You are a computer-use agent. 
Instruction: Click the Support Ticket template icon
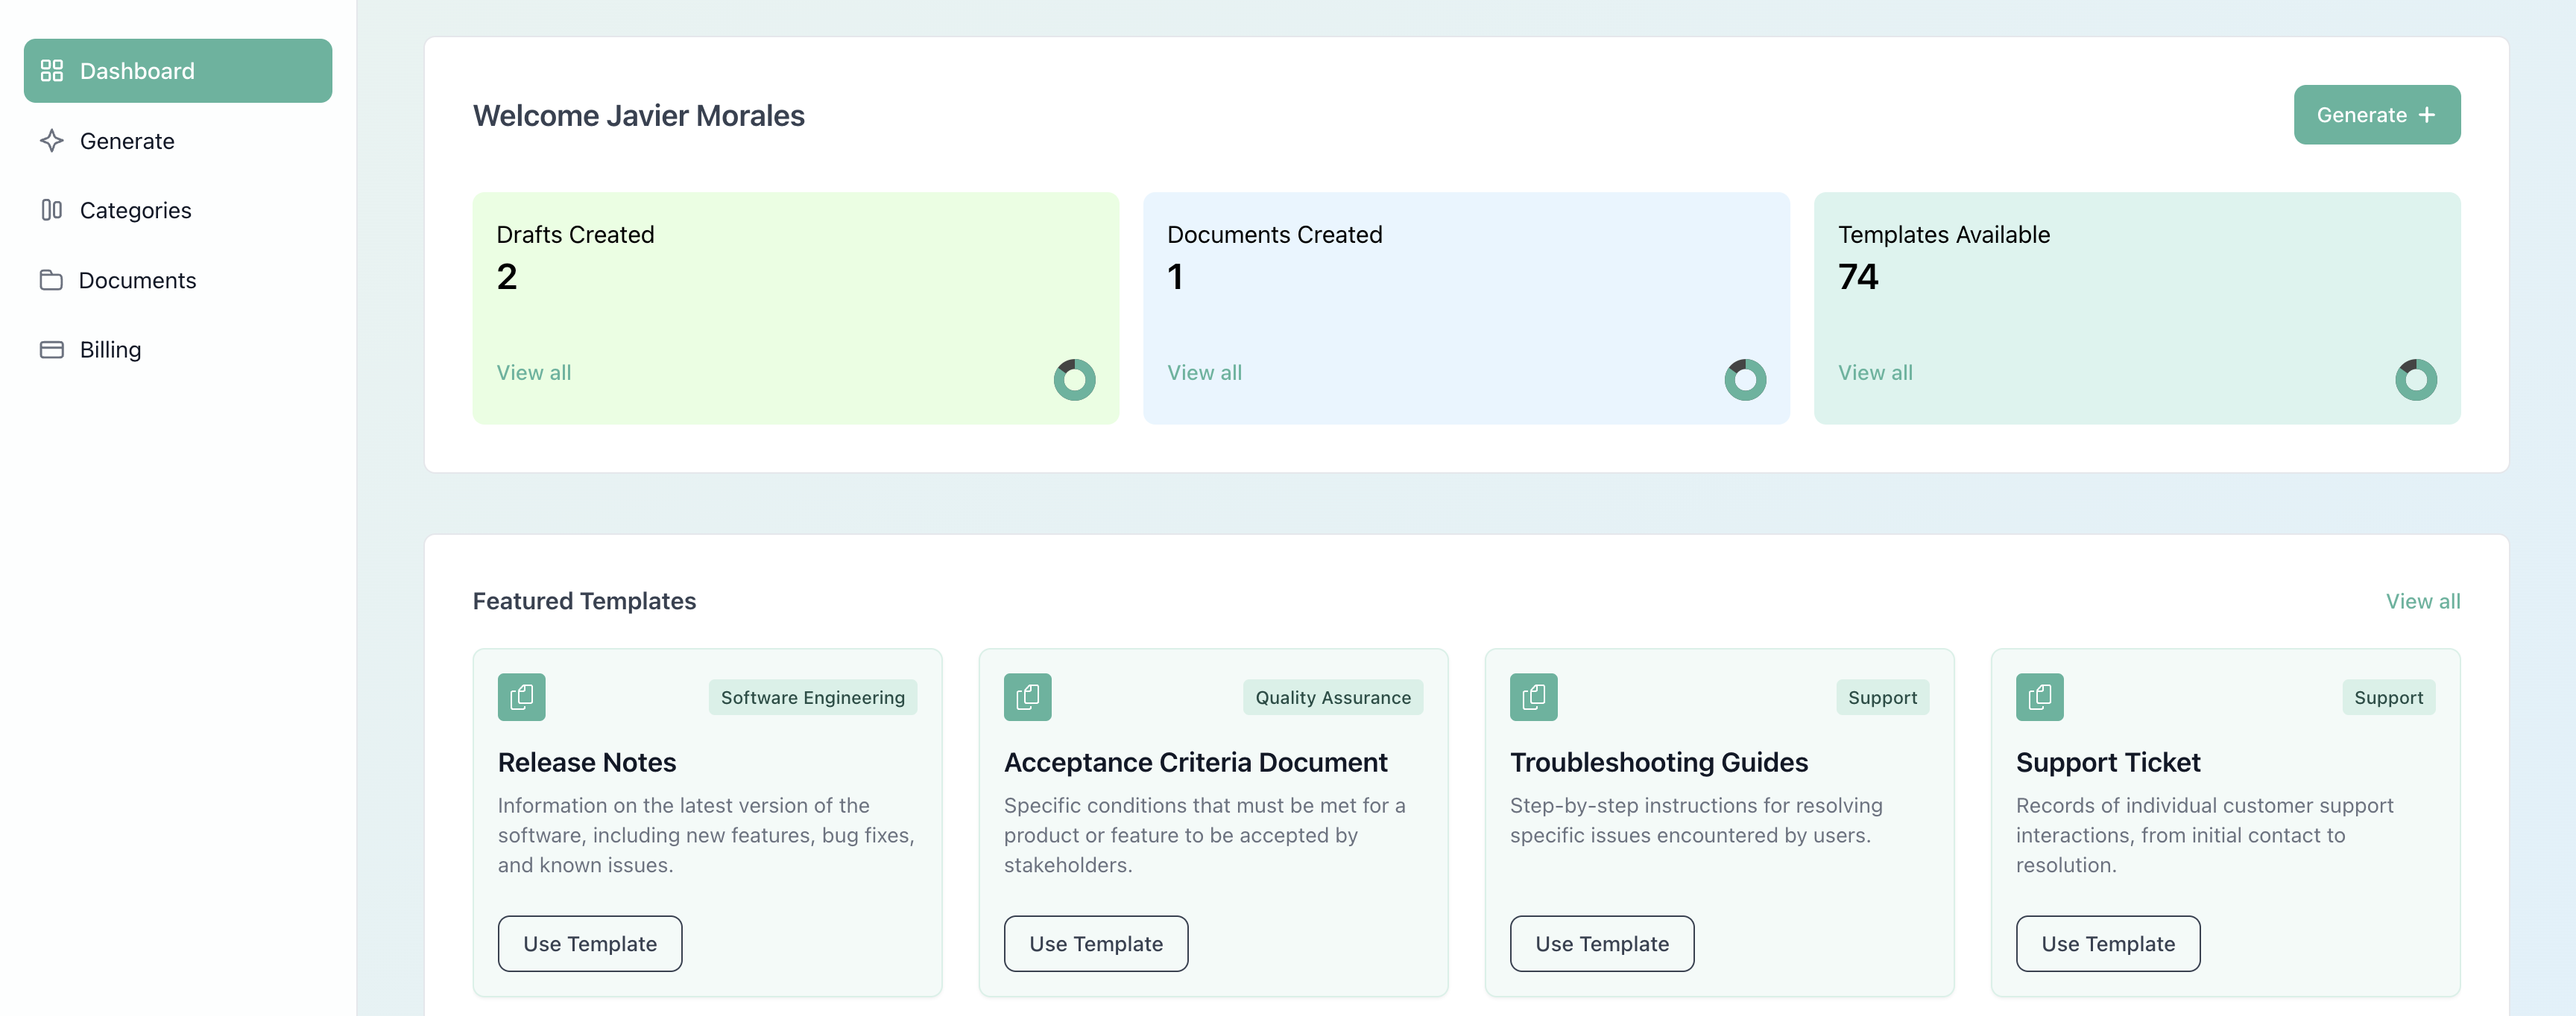click(x=2039, y=696)
